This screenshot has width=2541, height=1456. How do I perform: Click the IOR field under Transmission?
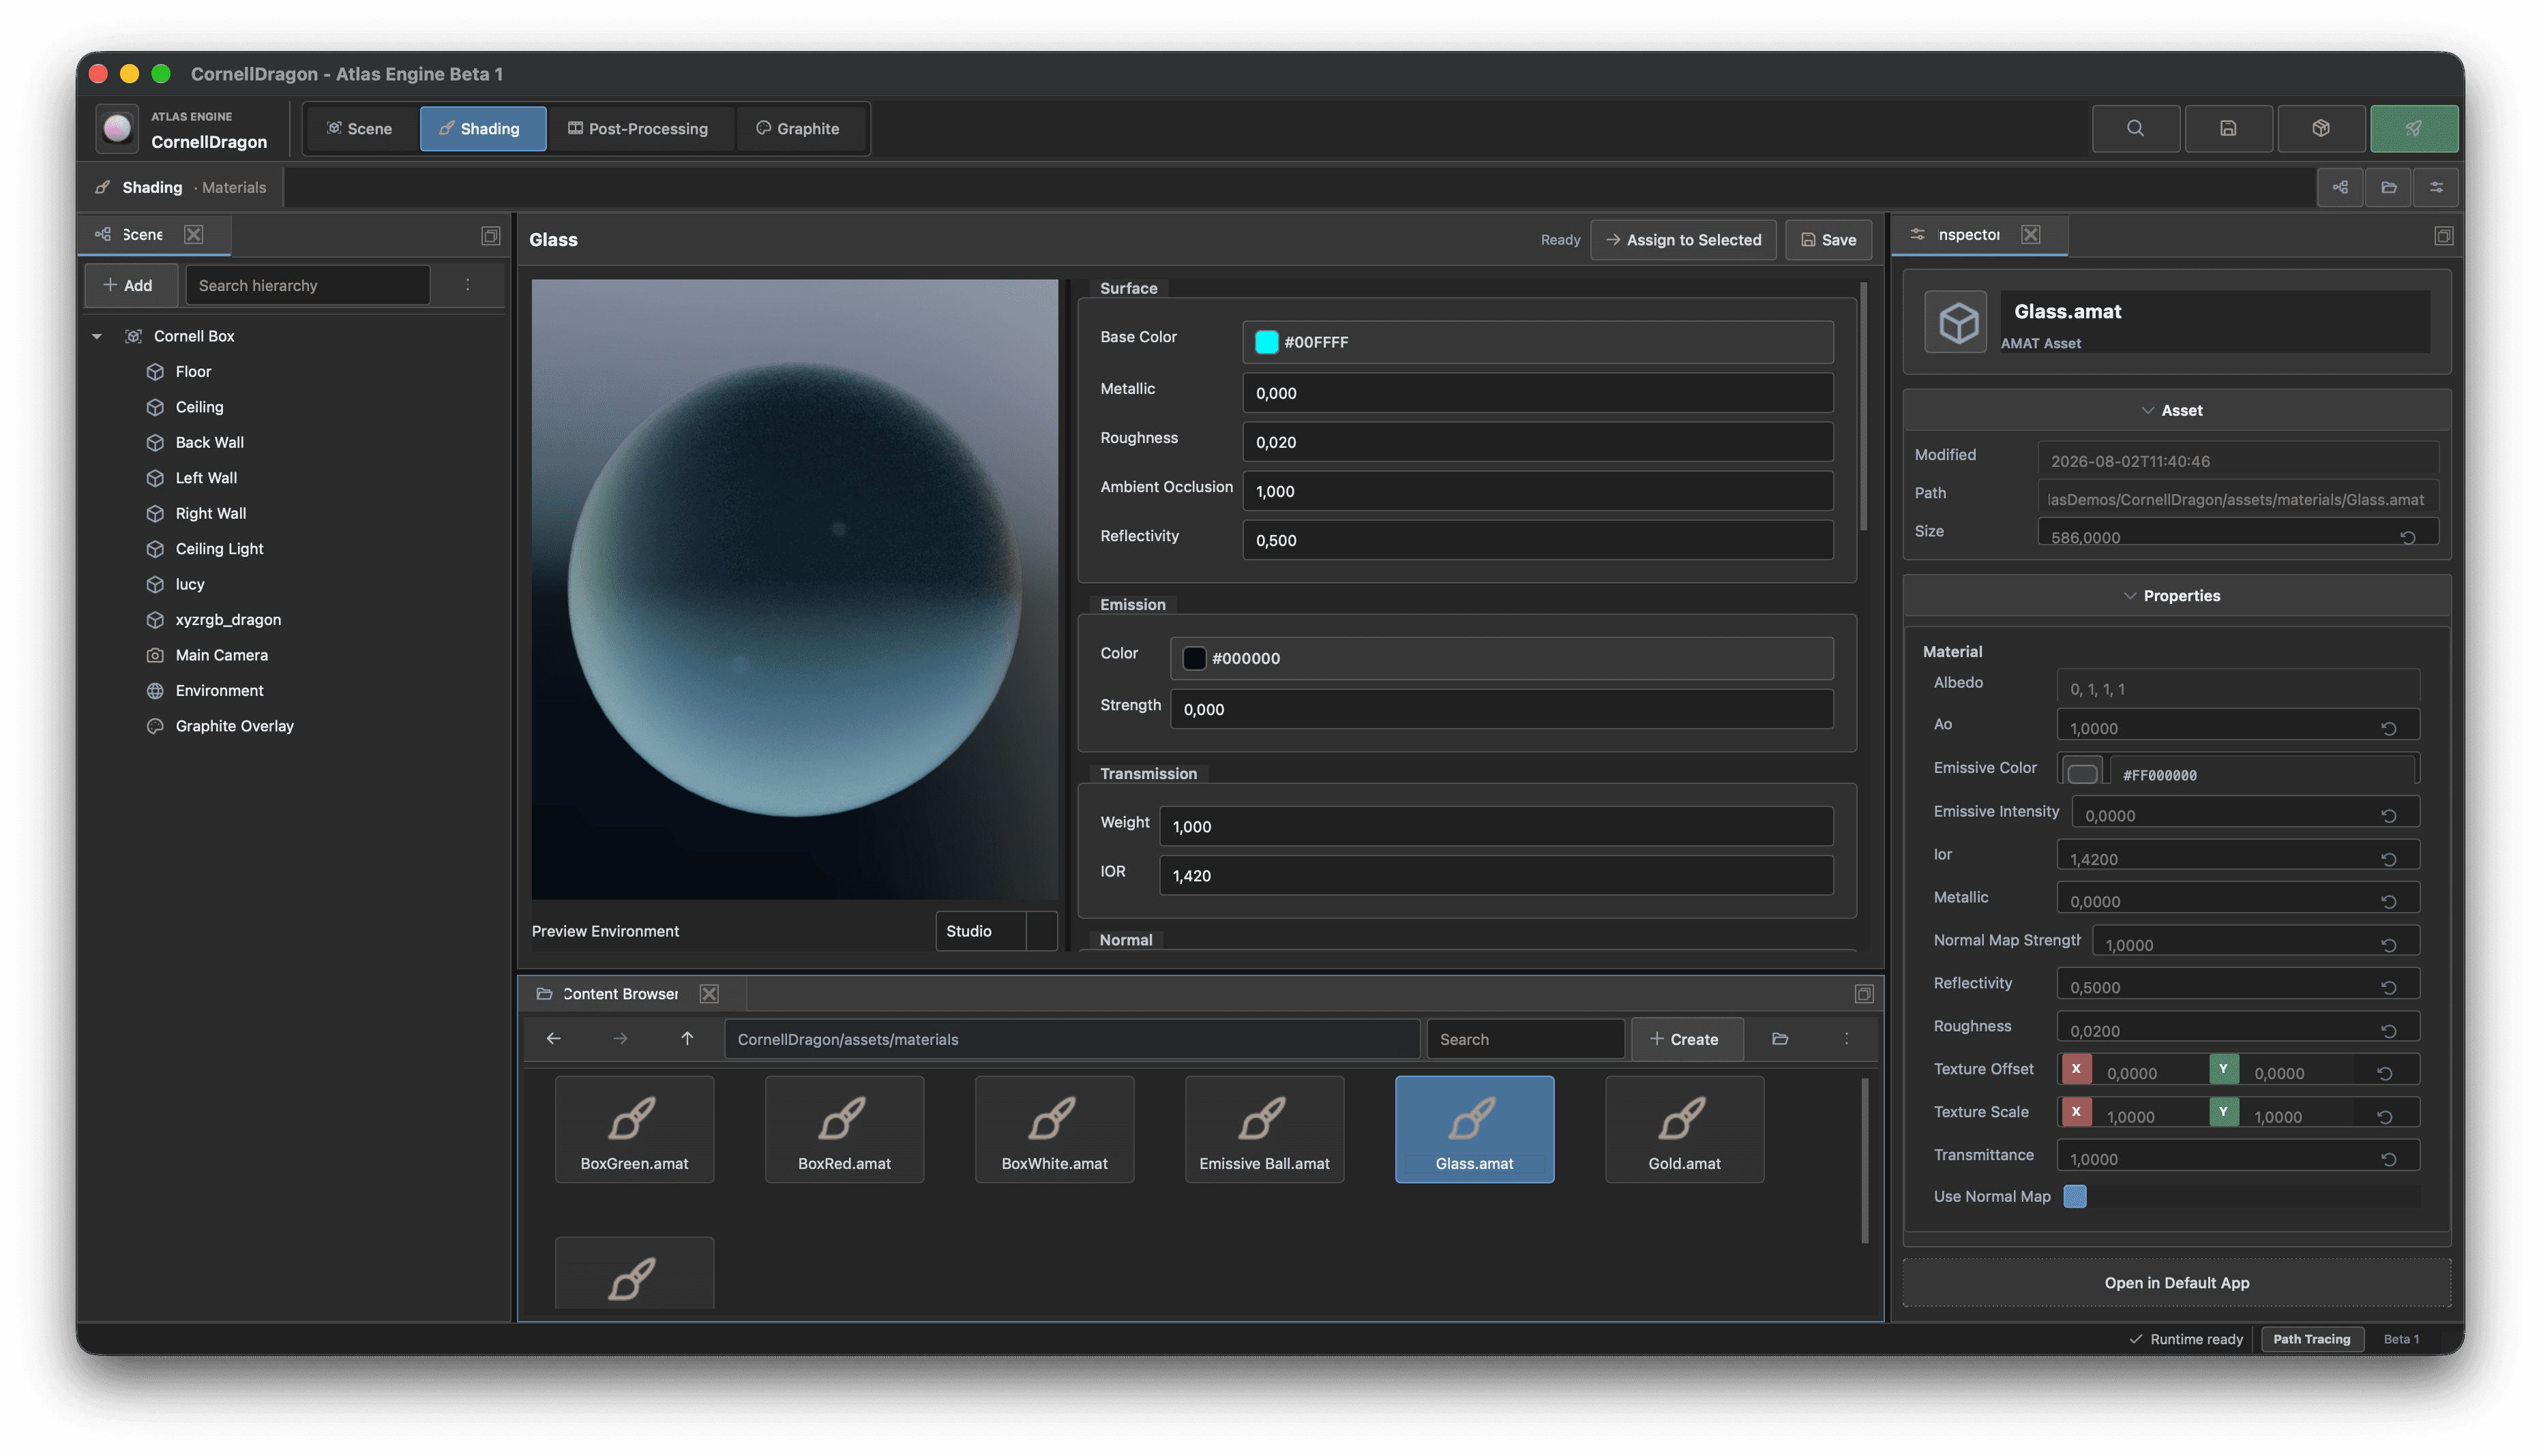1497,875
